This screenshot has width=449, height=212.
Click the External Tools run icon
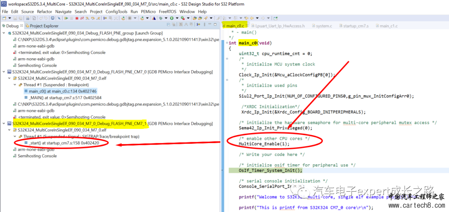coord(183,18)
